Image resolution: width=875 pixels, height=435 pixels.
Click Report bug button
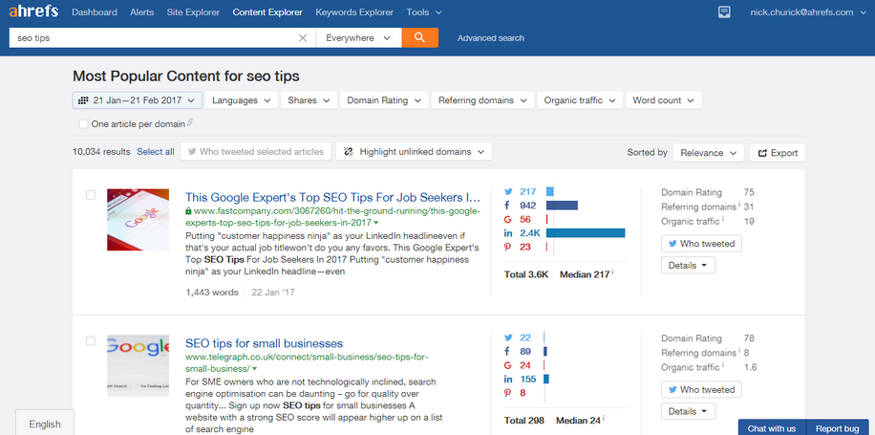(837, 428)
